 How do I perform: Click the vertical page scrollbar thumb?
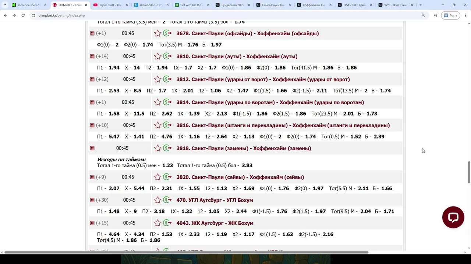coord(469,172)
